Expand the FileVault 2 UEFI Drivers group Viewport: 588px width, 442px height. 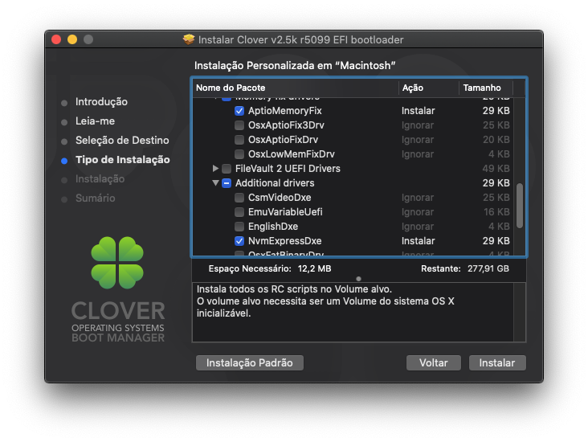click(215, 169)
